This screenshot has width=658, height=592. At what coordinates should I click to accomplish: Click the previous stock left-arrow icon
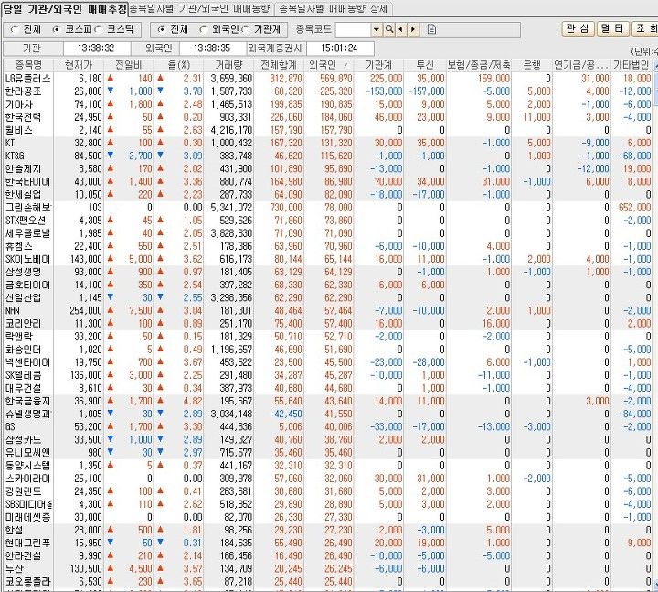(401, 29)
